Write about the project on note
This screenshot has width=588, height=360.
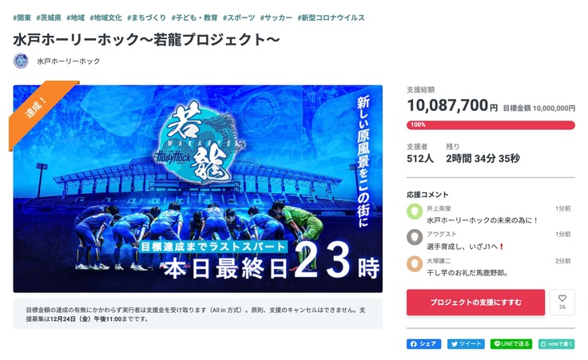(x=556, y=344)
